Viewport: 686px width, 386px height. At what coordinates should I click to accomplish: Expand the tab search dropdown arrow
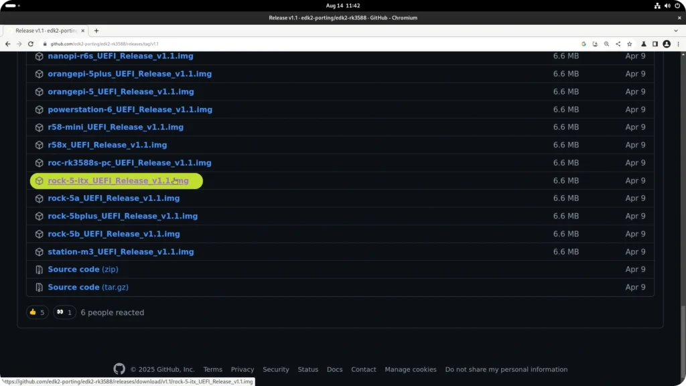(676, 31)
